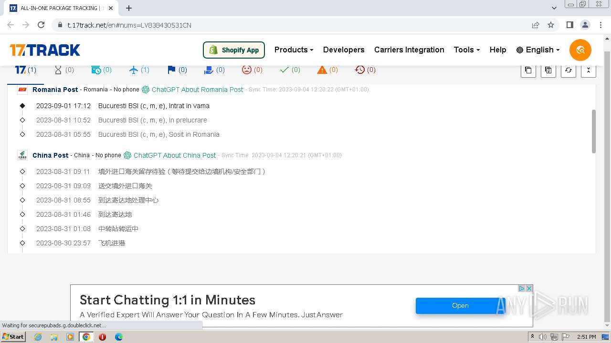Bookmark this page with the star icon
The width and height of the screenshot is (611, 343).
551,25
